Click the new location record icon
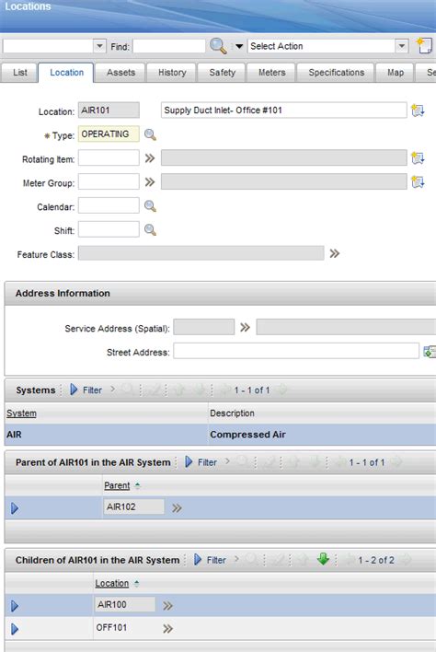 point(424,45)
